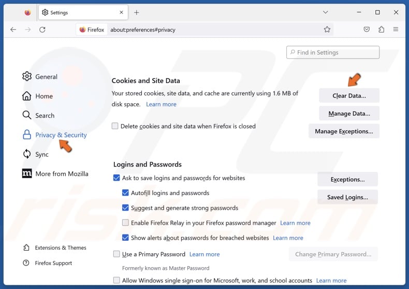Open a new tab with plus button

pyautogui.click(x=137, y=12)
